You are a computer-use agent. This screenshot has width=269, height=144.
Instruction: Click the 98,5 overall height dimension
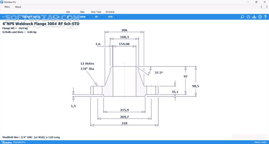click(196, 86)
